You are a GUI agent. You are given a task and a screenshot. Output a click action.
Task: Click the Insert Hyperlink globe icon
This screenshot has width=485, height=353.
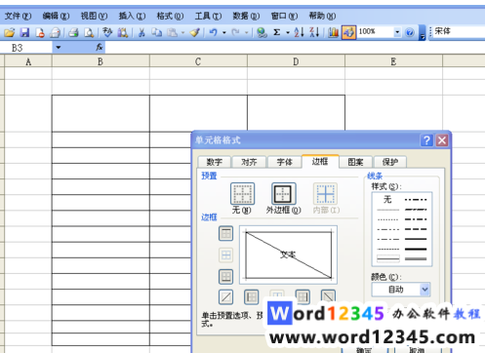(262, 32)
